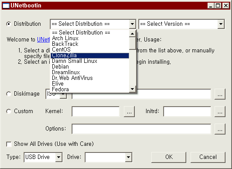Close the UNetbootin window
This screenshot has width=232, height=169.
pos(226,6)
